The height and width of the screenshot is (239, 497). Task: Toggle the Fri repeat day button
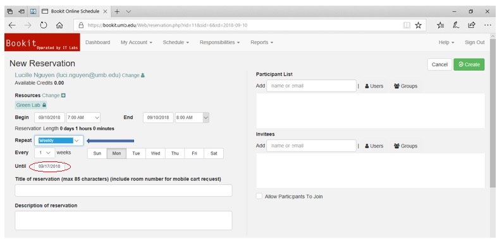tap(194, 153)
